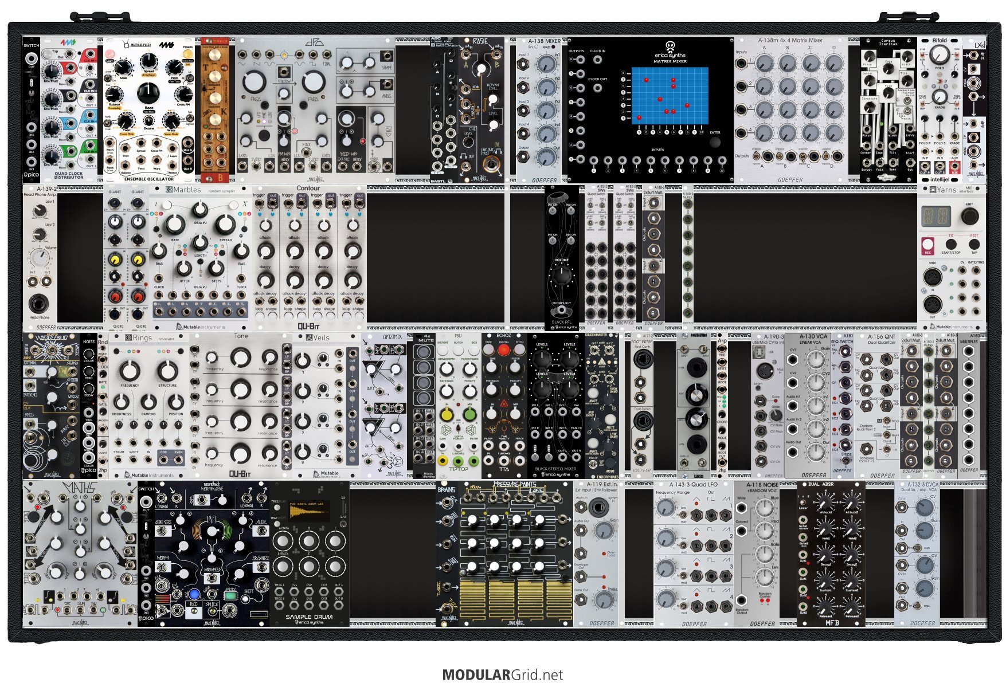This screenshot has height=687, width=1006.
Task: Click the blue grid on the Matrix Mixer
Action: click(x=670, y=95)
